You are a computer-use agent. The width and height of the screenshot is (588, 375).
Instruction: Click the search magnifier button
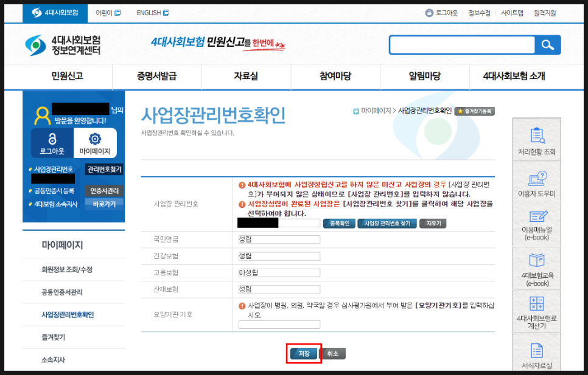(x=548, y=45)
